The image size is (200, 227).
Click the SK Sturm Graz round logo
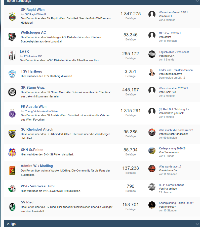coord(12,92)
